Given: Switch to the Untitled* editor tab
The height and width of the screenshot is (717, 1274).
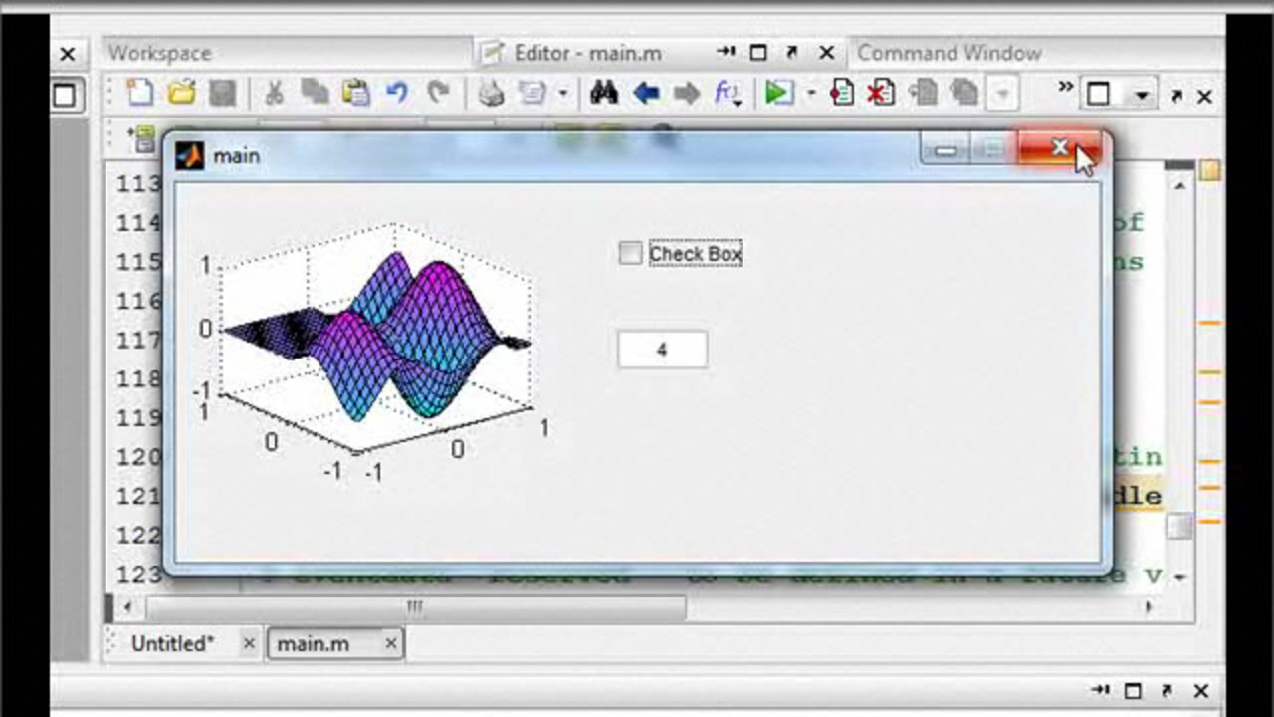Looking at the screenshot, I should (172, 644).
